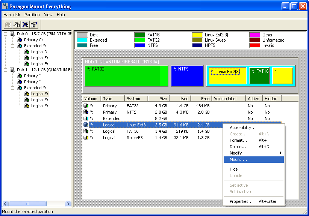The width and height of the screenshot is (309, 216).
Task: Collapse the Disk 0 tree node
Action: (x=6, y=34)
